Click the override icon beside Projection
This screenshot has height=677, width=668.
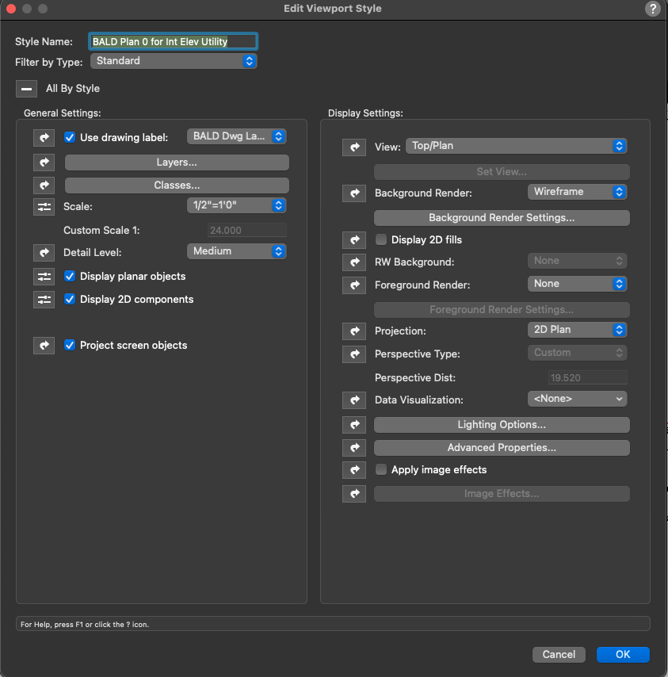(354, 331)
